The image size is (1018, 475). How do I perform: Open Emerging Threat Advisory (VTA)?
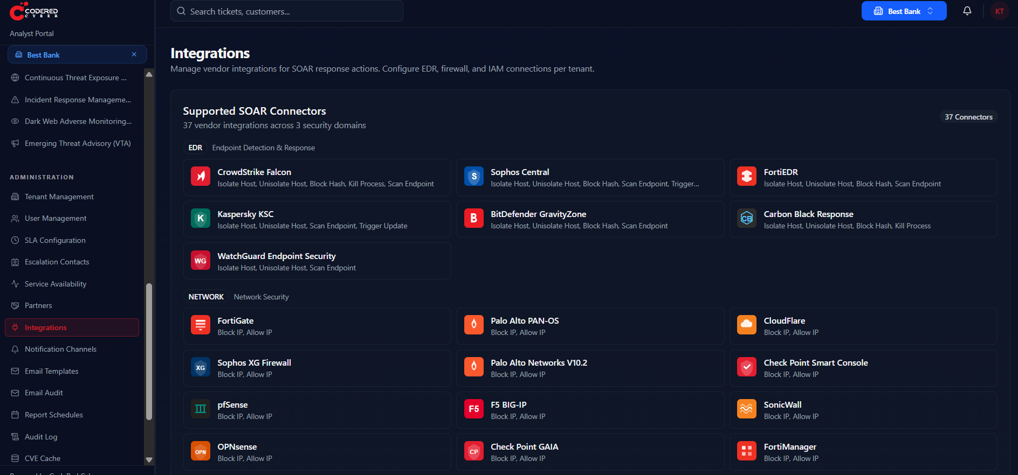[72, 143]
